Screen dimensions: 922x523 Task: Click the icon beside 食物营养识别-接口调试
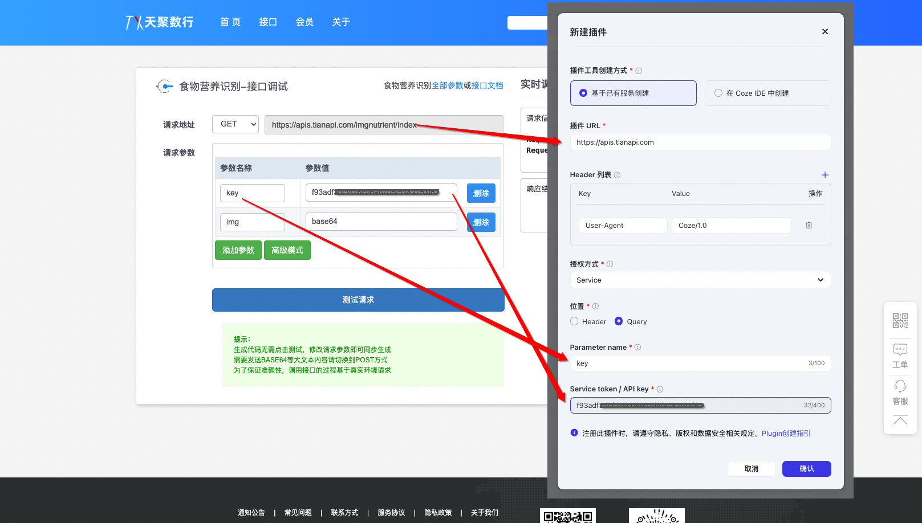(164, 86)
